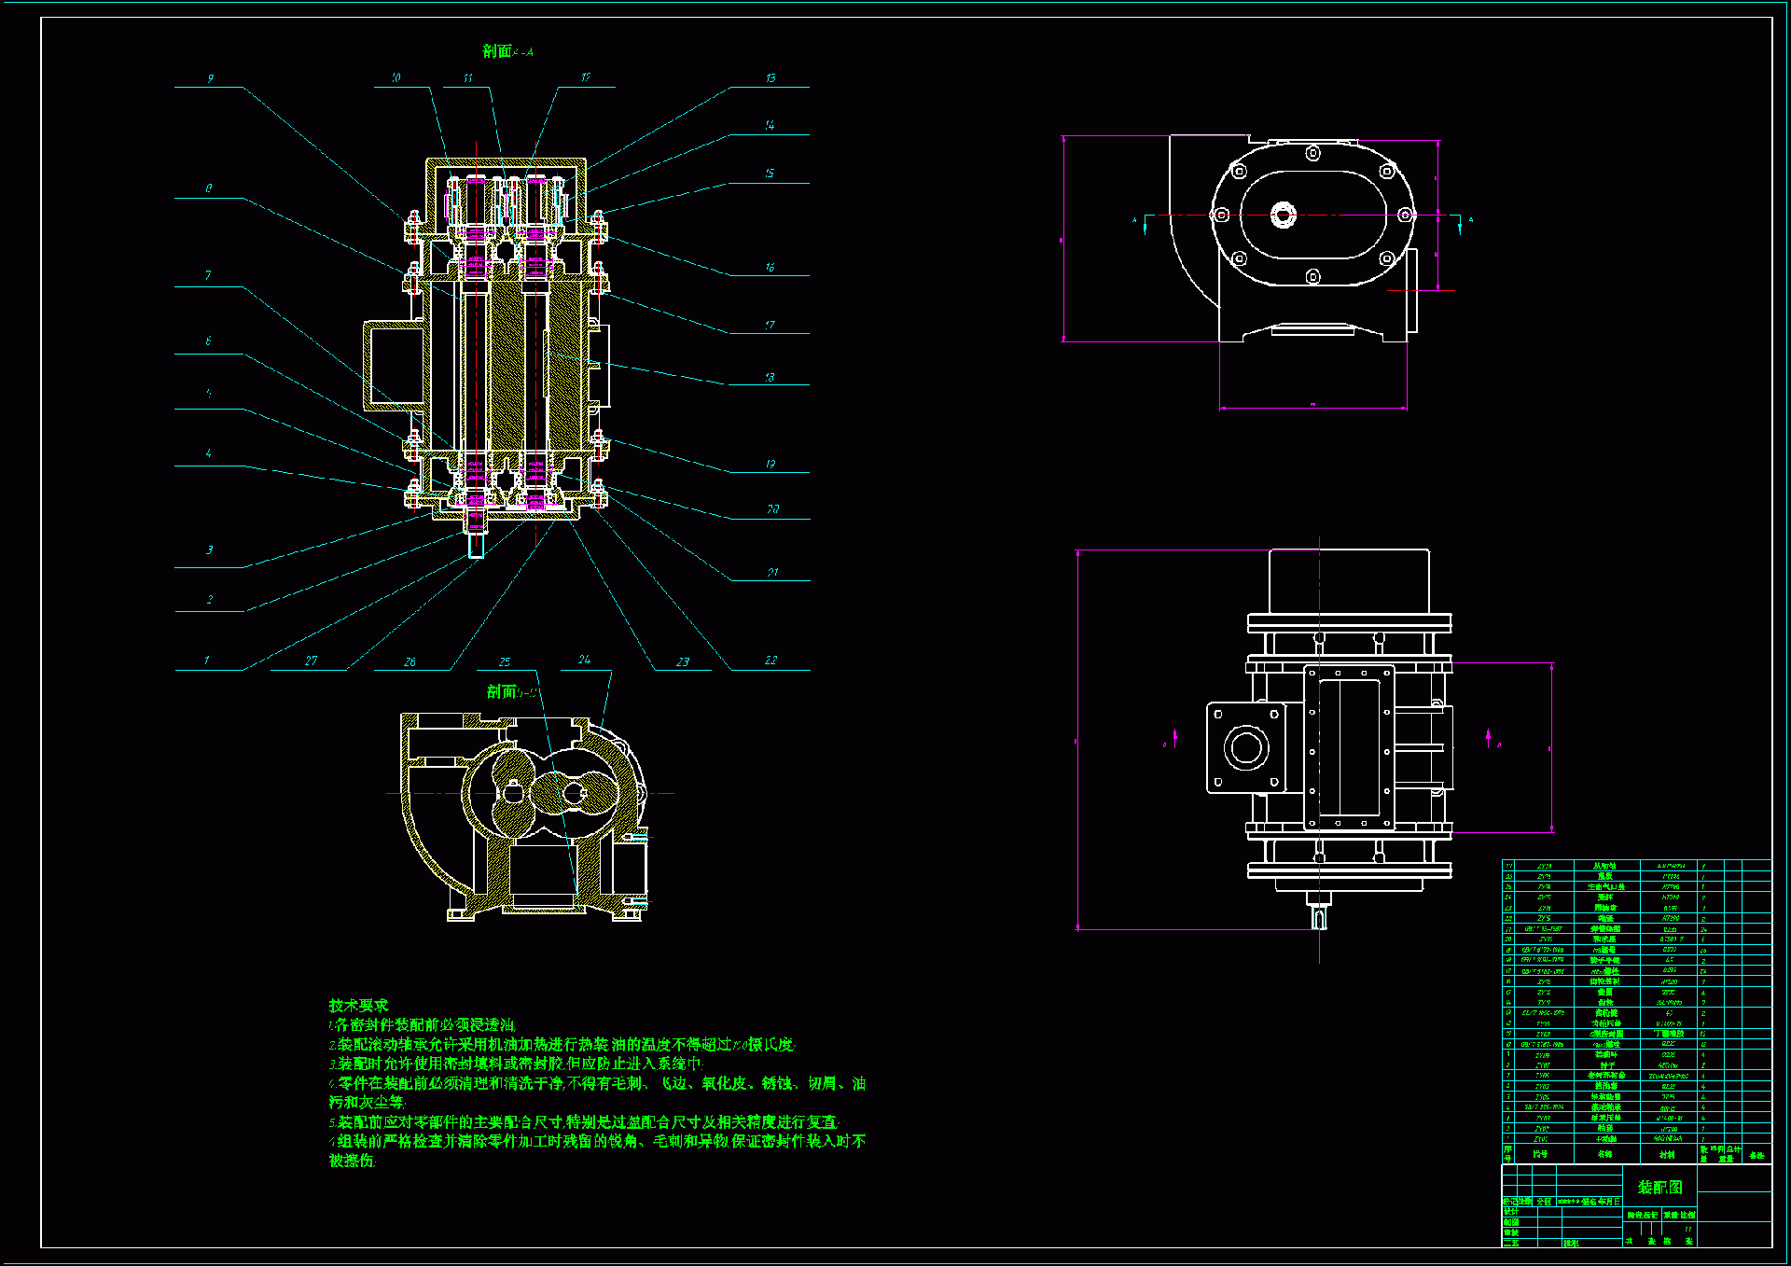The height and width of the screenshot is (1266, 1791).
Task: Select the 材料 column header in parts list
Action: pos(1667,1155)
